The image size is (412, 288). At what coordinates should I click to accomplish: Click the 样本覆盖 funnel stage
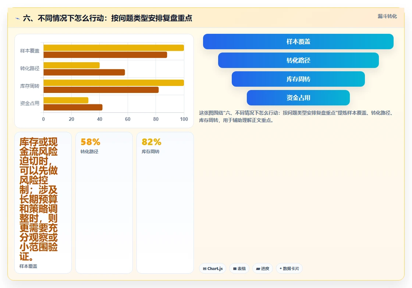(298, 42)
